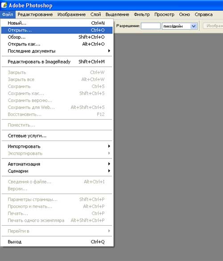Open the Фильтр menu

(142, 15)
